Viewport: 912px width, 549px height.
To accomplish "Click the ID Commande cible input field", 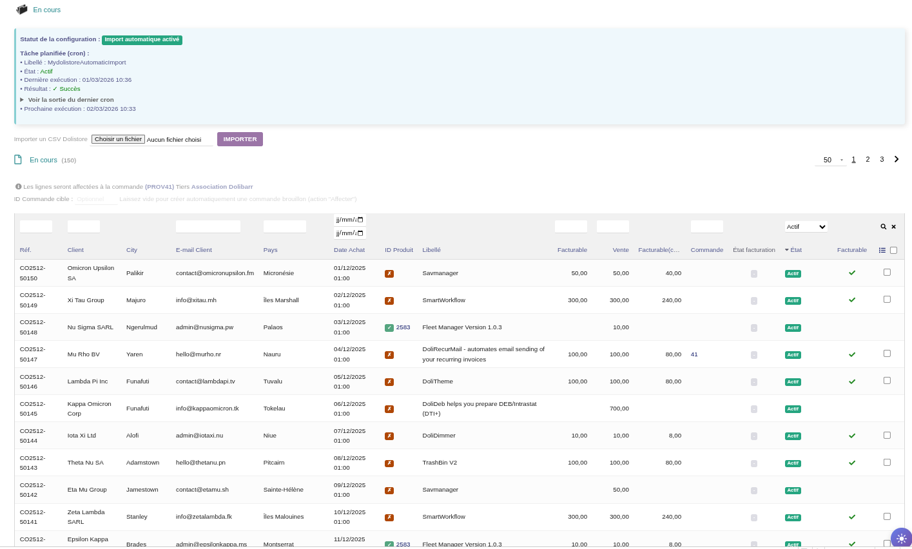I will coord(96,199).
